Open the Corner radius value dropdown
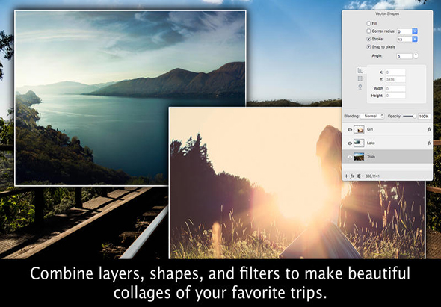Screen dimensions: 441x307 [415, 31]
